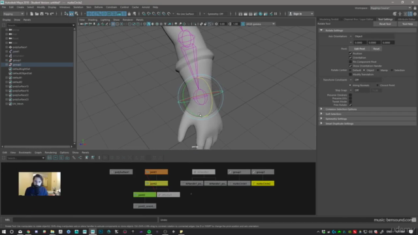Toggle the viewport grid display icon
The height and width of the screenshot is (235, 418).
[113, 24]
